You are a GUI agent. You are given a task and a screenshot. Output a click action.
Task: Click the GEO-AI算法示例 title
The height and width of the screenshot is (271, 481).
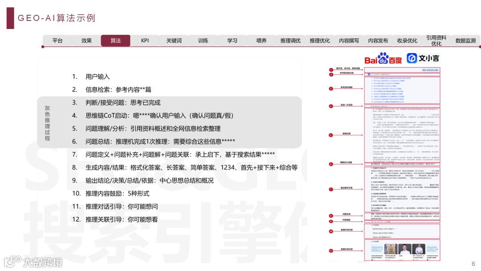(57, 18)
